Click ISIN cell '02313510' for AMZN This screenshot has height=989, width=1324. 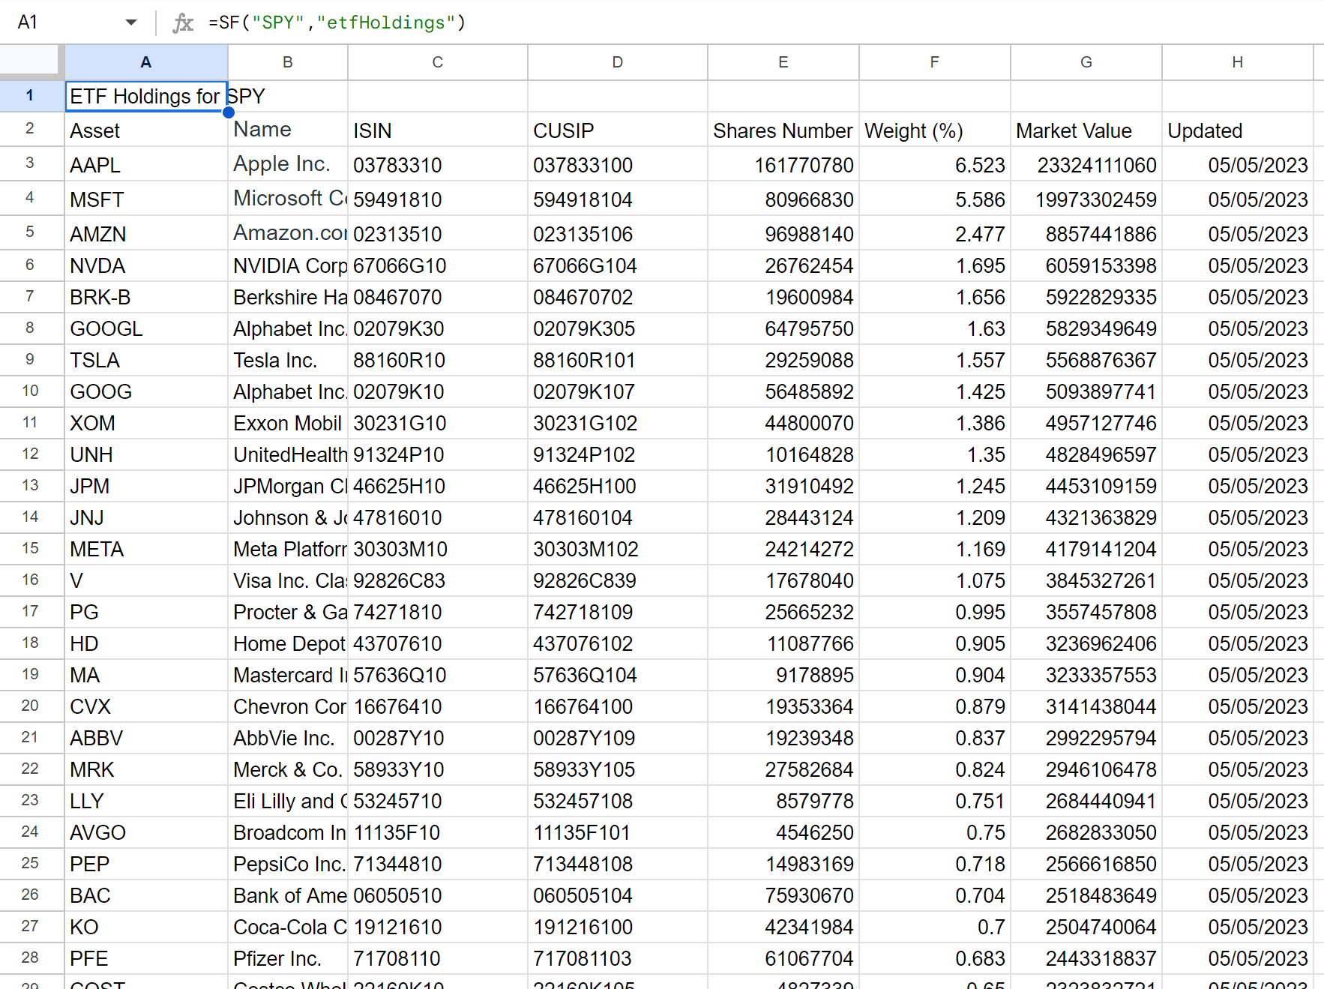click(x=438, y=233)
